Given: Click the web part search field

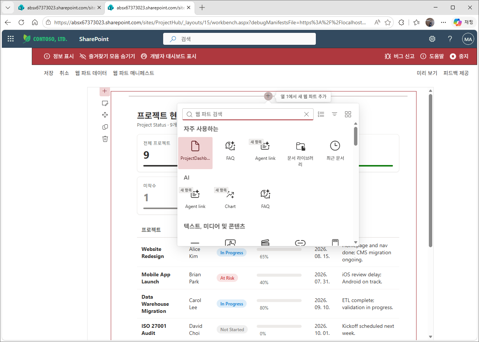Looking at the screenshot, I should [248, 114].
